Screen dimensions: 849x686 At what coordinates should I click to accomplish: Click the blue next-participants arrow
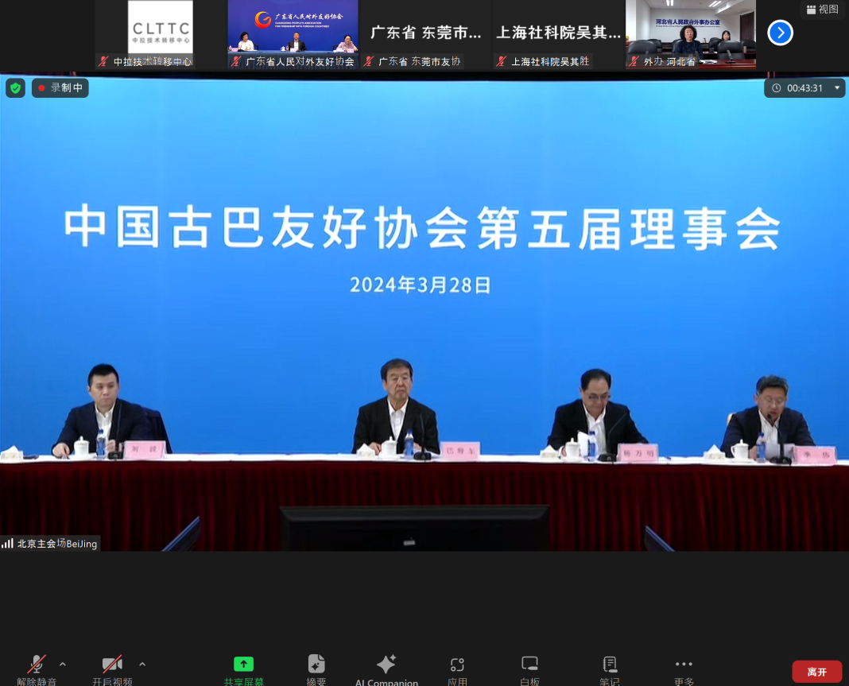780,33
